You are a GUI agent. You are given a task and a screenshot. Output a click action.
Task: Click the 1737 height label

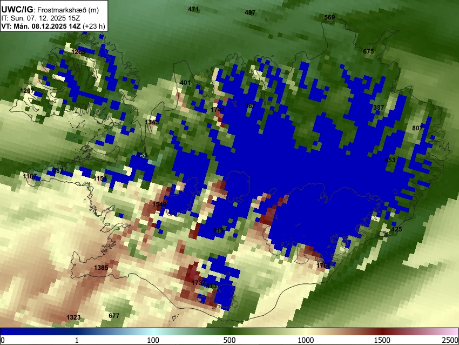click(199, 283)
